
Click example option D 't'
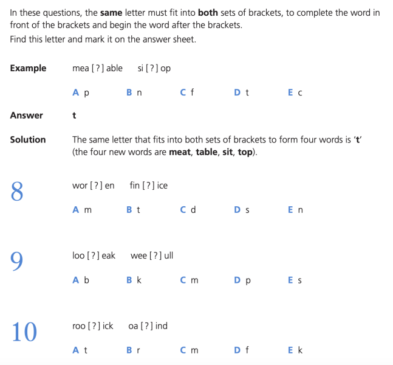coord(241,92)
